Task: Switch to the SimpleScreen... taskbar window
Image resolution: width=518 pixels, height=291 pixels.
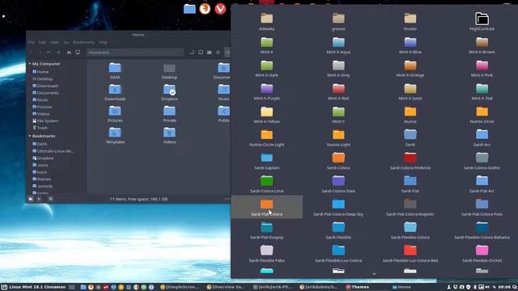Action: [180, 287]
